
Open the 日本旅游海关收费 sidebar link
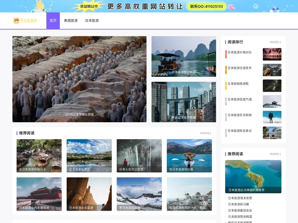click(x=240, y=198)
